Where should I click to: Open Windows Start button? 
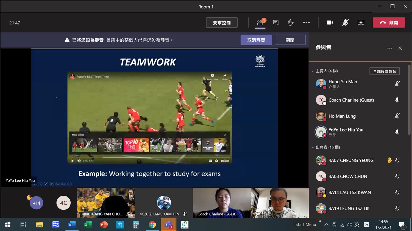point(8,225)
